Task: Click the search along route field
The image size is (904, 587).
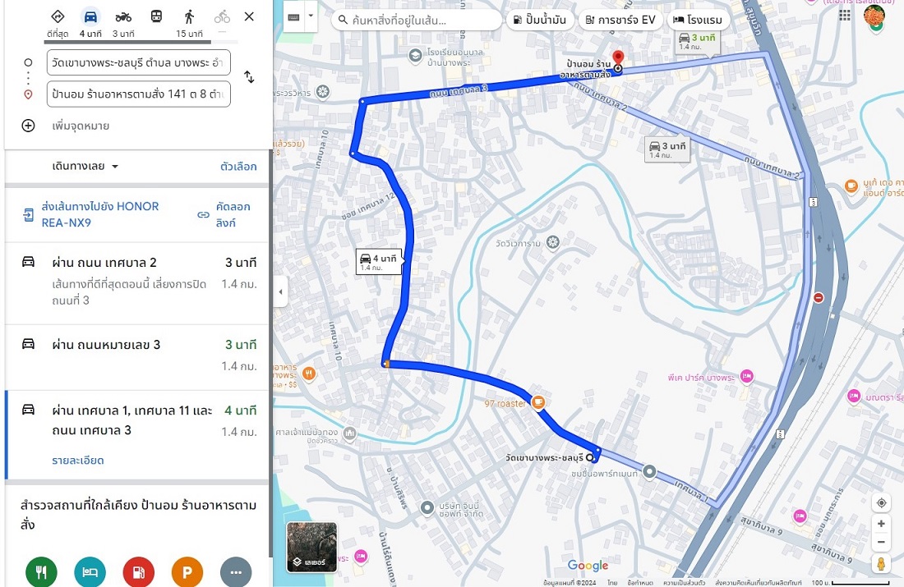Action: coord(417,21)
